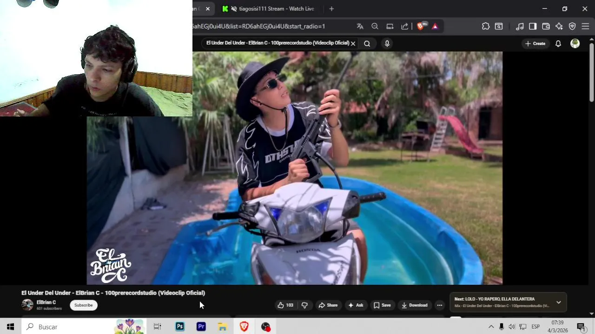
Task: Click the OBS recording taskbar icon
Action: coord(265,327)
